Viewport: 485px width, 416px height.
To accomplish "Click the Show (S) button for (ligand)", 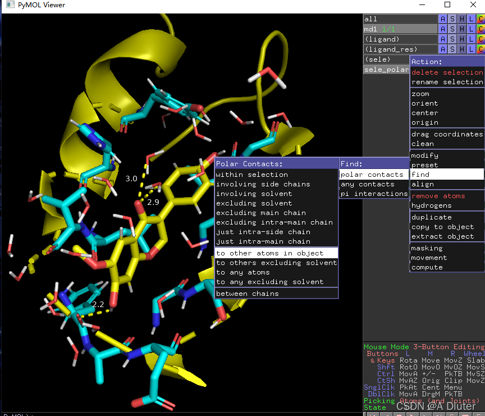I will (452, 39).
